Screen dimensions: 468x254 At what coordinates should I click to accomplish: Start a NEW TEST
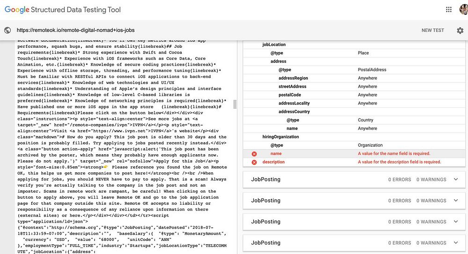coord(433,30)
